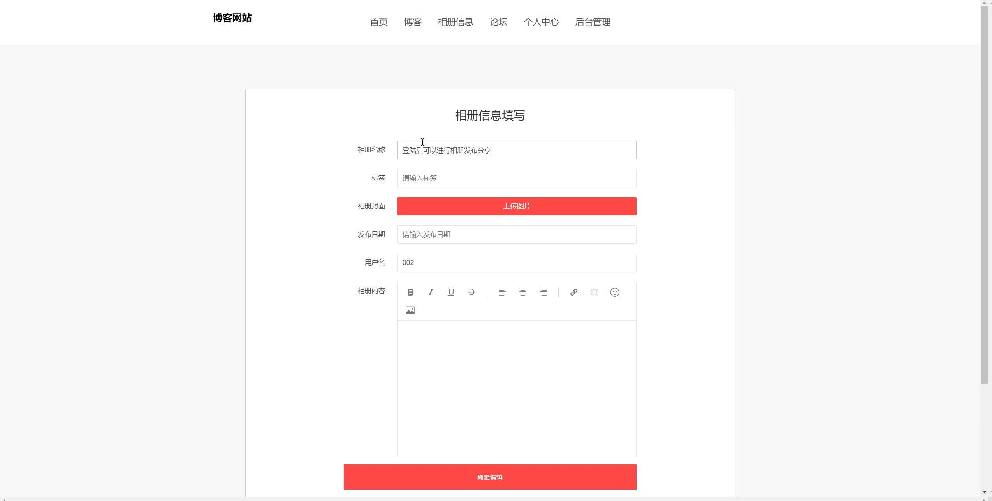Toggle bold formatting in editor toolbar
The image size is (992, 501).
point(410,292)
